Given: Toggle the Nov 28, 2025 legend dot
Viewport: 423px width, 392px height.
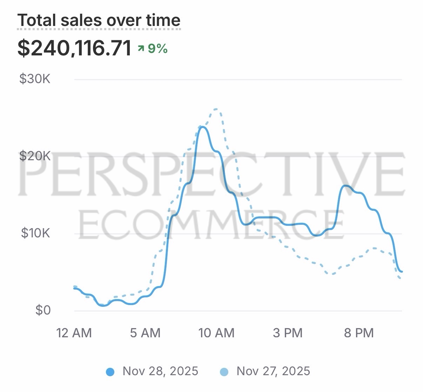Looking at the screenshot, I should tap(110, 372).
